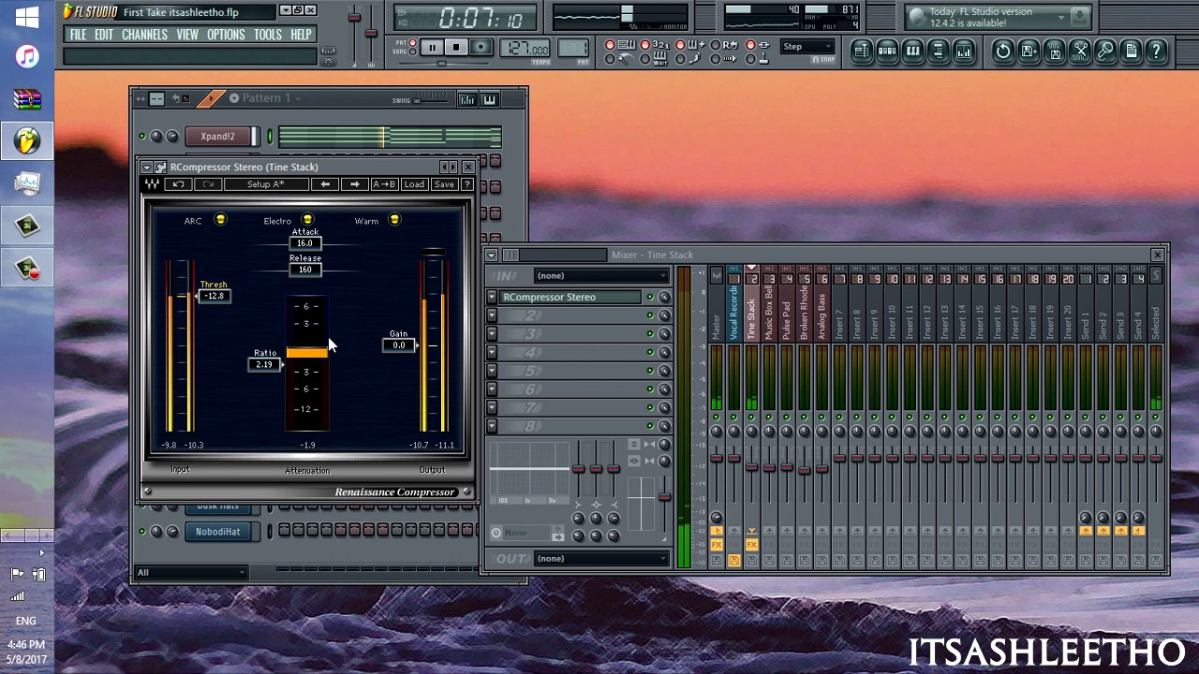Click the Tine Stack mixer volume fader
This screenshot has width=1199, height=674.
click(751, 466)
